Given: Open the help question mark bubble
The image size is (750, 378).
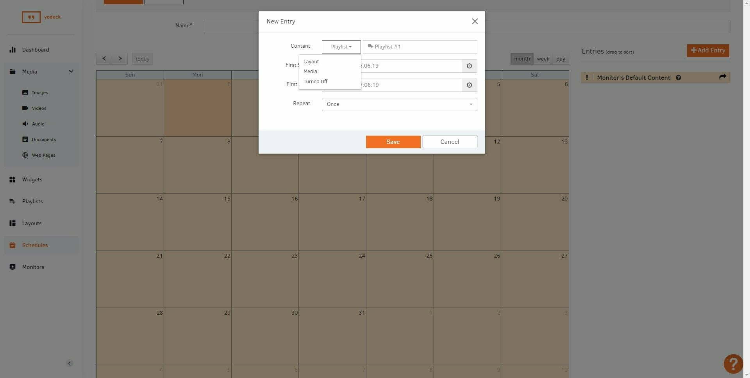Looking at the screenshot, I should coord(733,364).
